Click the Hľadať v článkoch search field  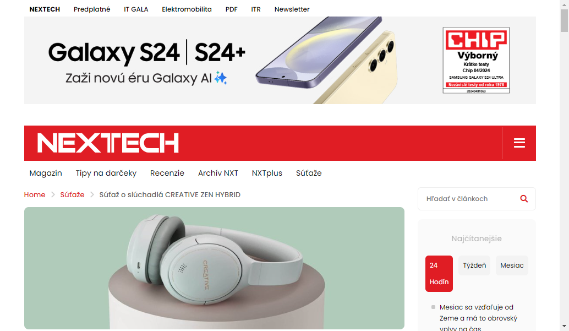click(x=470, y=199)
